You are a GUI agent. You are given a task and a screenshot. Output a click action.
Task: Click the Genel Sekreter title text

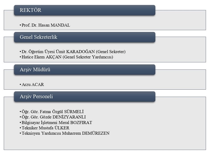point(111,52)
